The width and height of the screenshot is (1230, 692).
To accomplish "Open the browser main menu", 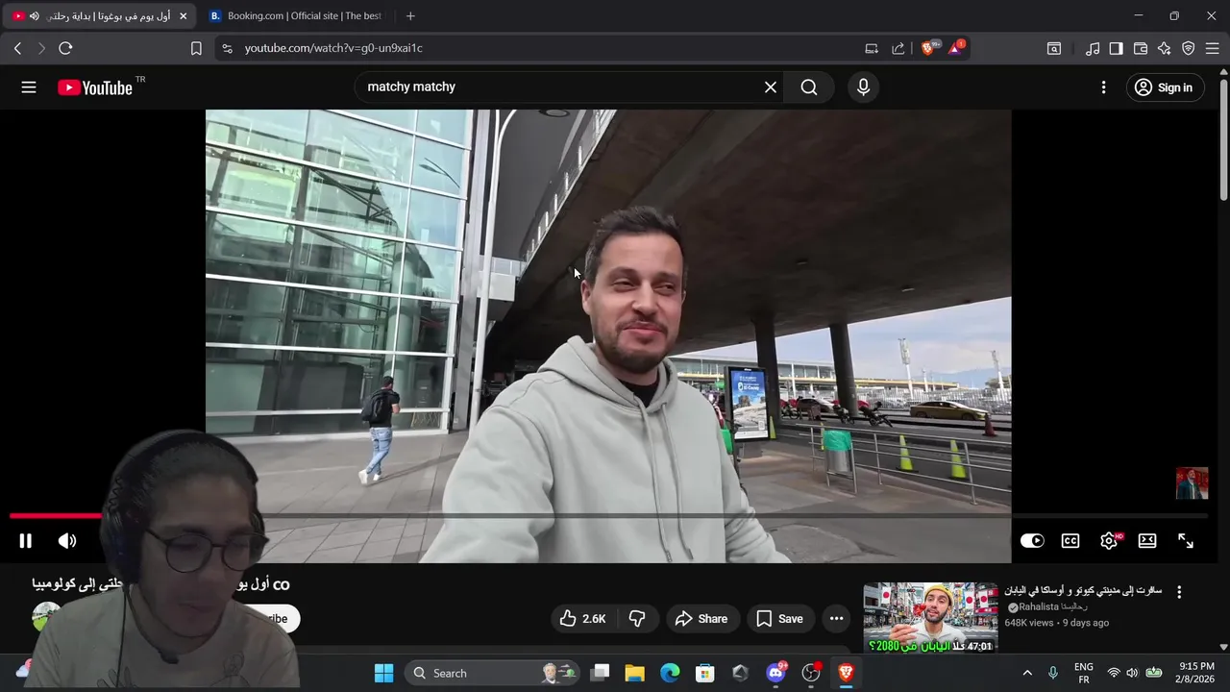I will [1212, 48].
